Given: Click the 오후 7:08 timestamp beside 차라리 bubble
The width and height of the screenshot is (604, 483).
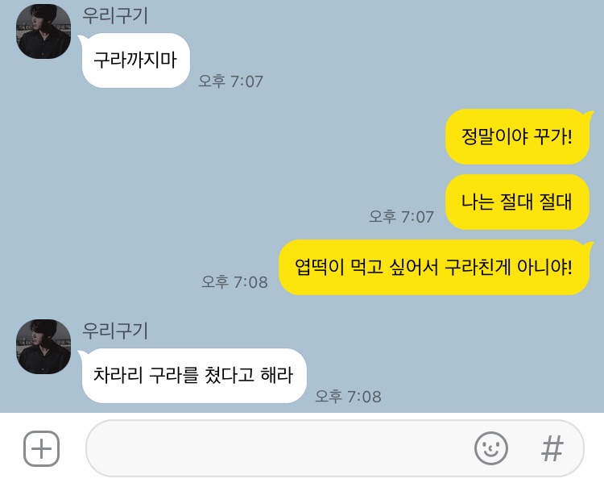Looking at the screenshot, I should tap(348, 396).
